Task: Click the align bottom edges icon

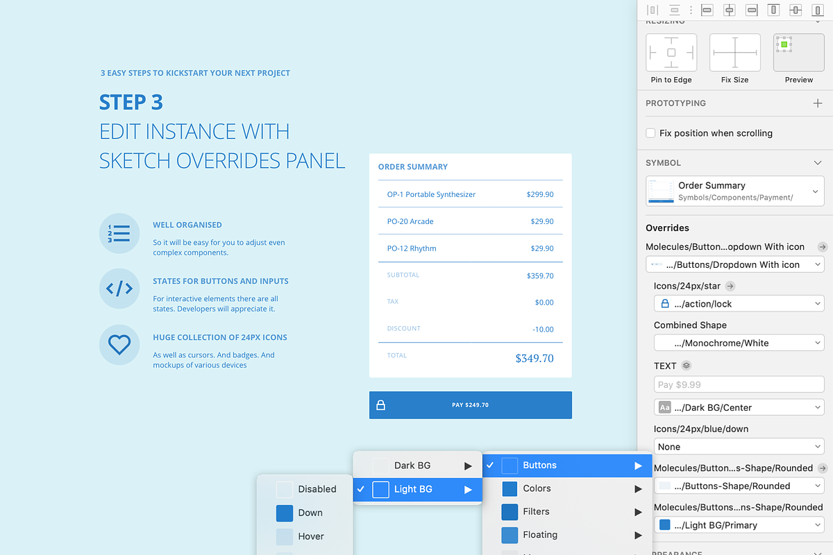Action: [x=817, y=10]
